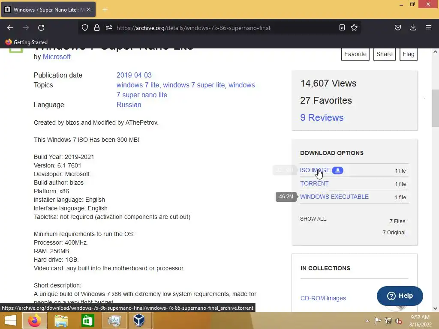Viewport: 439px width, 329px height.
Task: Show hidden system tray icons
Action: [367, 321]
